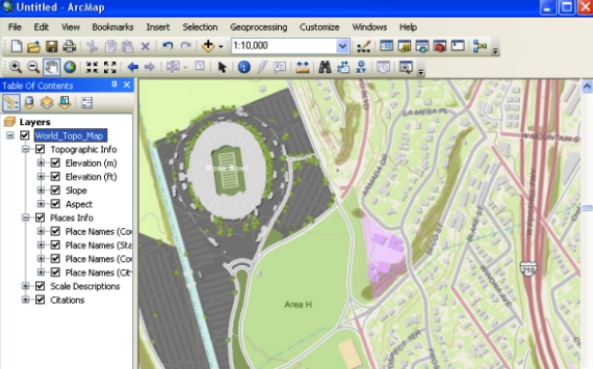The height and width of the screenshot is (369, 593).
Task: Open the Catalog window icon
Action: coord(404,46)
